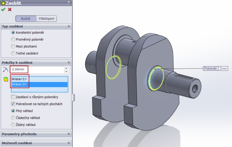Viewport: 232px width, 147px height.
Task: Enable Zaoblení s různými poloměry checkbox
Action: 13,97
